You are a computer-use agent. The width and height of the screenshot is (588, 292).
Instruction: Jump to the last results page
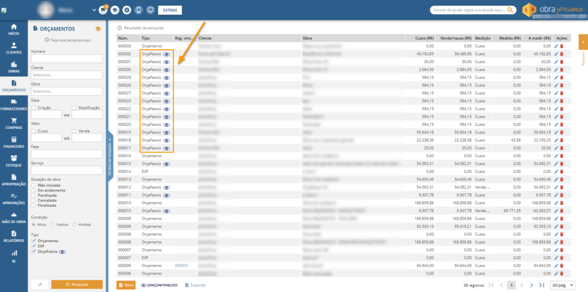coord(541,285)
